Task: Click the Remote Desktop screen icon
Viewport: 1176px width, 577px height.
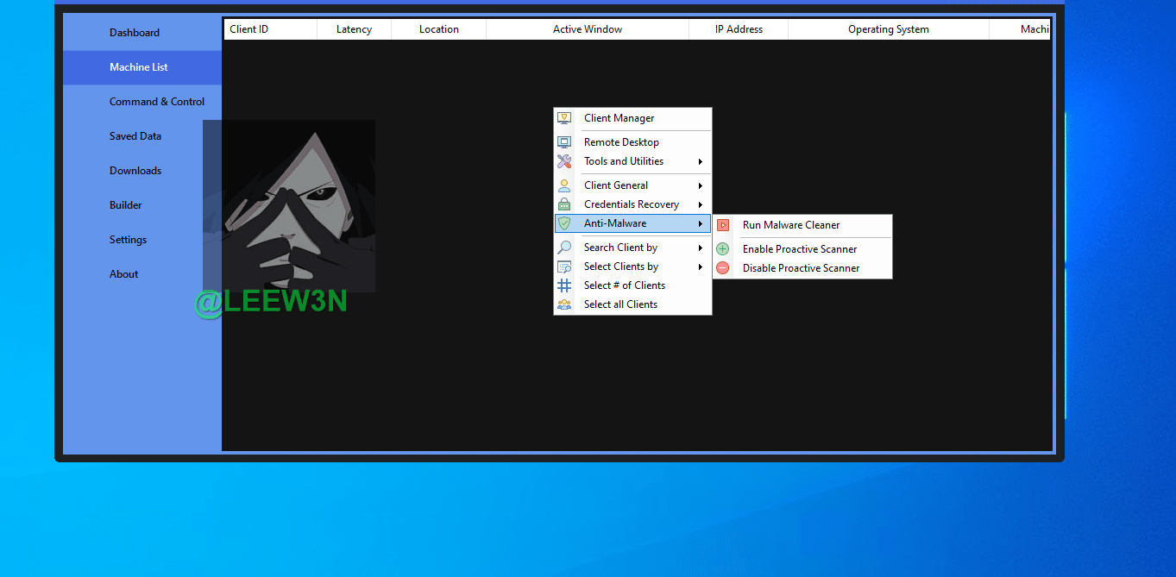Action: [x=564, y=142]
